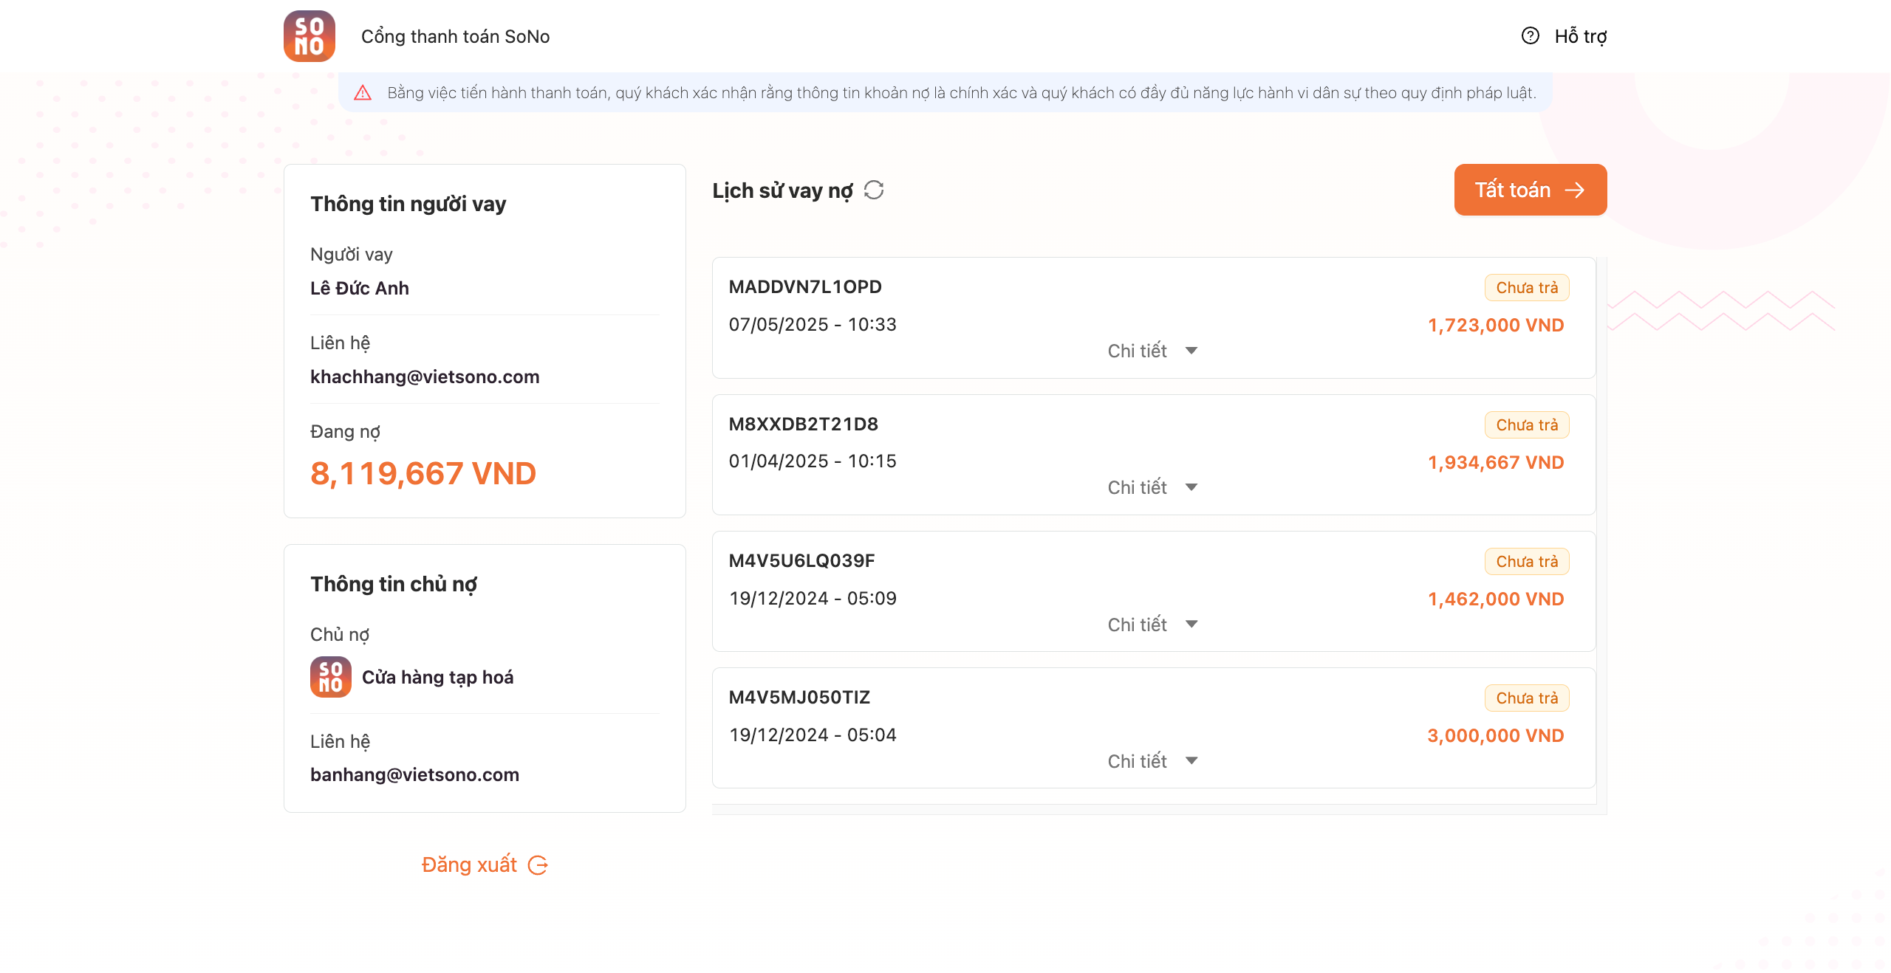The image size is (1891, 973).
Task: Expand Chi tiết for loan MADDVN7L1OPD
Action: pos(1152,351)
